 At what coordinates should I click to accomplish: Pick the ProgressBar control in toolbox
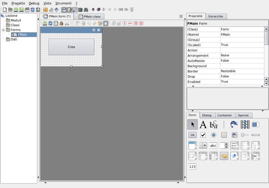pos(256,125)
